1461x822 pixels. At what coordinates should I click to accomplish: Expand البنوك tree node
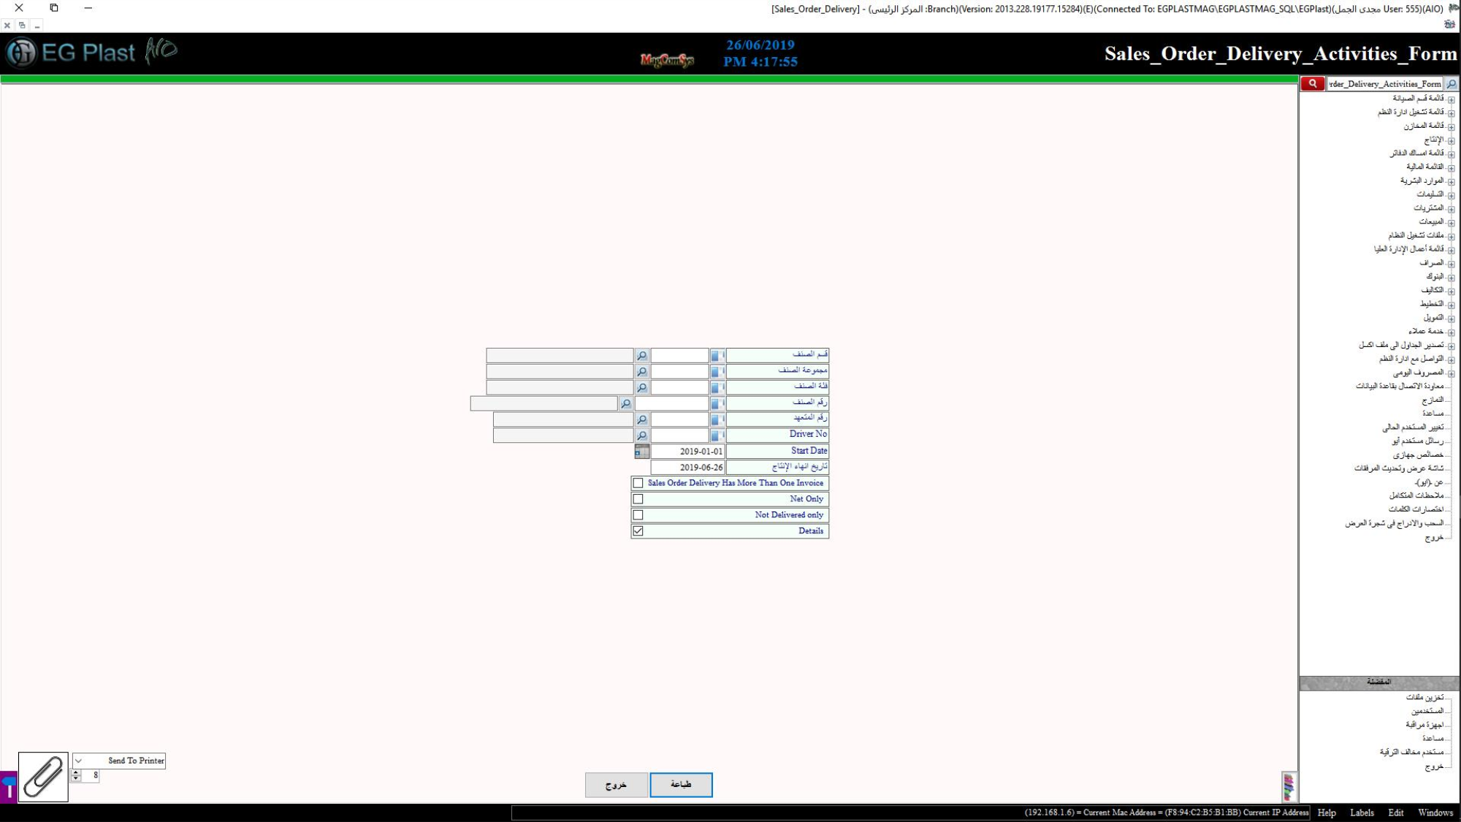[x=1452, y=278]
